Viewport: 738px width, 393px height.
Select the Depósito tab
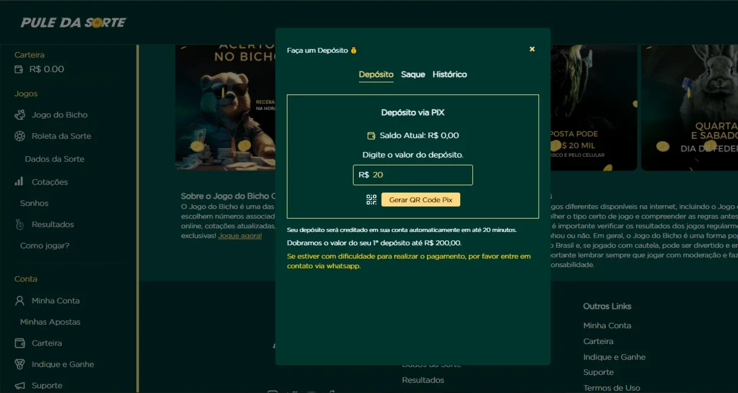tap(376, 74)
